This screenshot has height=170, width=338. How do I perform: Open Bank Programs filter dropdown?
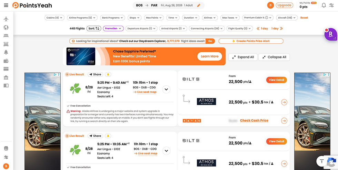[x=112, y=18]
